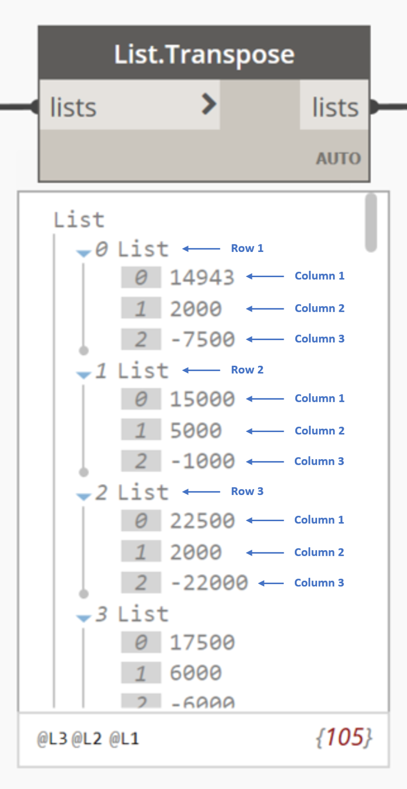Click the lists input port chevron
The image size is (407, 789).
click(209, 104)
